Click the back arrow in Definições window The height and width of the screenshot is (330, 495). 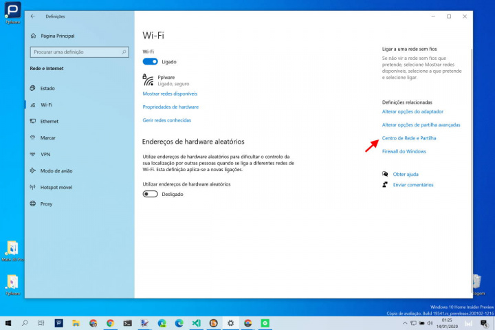tap(32, 16)
